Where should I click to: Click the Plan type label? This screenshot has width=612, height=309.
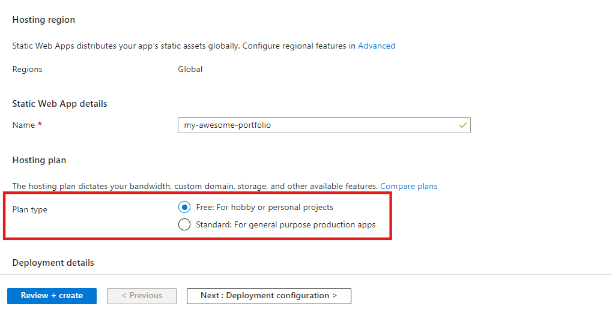tap(30, 210)
